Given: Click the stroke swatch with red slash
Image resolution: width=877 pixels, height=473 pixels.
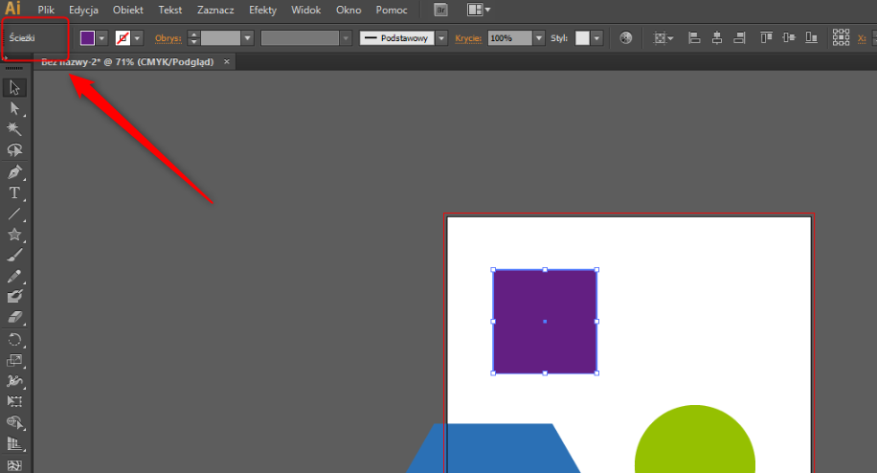Looking at the screenshot, I should (x=123, y=38).
